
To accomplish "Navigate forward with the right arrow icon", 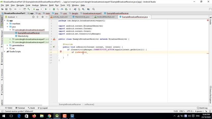I will pyautogui.click(x=20, y=9).
